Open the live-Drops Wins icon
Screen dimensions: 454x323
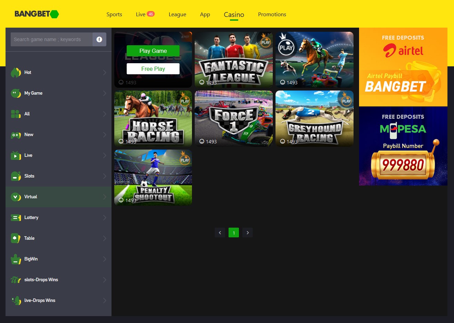[16, 301]
